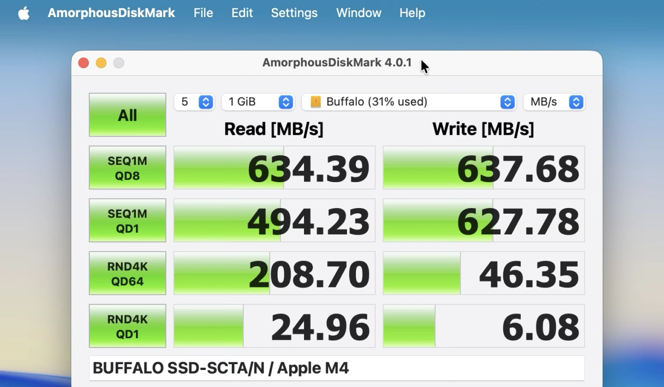Start the SEQ1M QD1 test
The image size is (664, 387).
tap(128, 220)
